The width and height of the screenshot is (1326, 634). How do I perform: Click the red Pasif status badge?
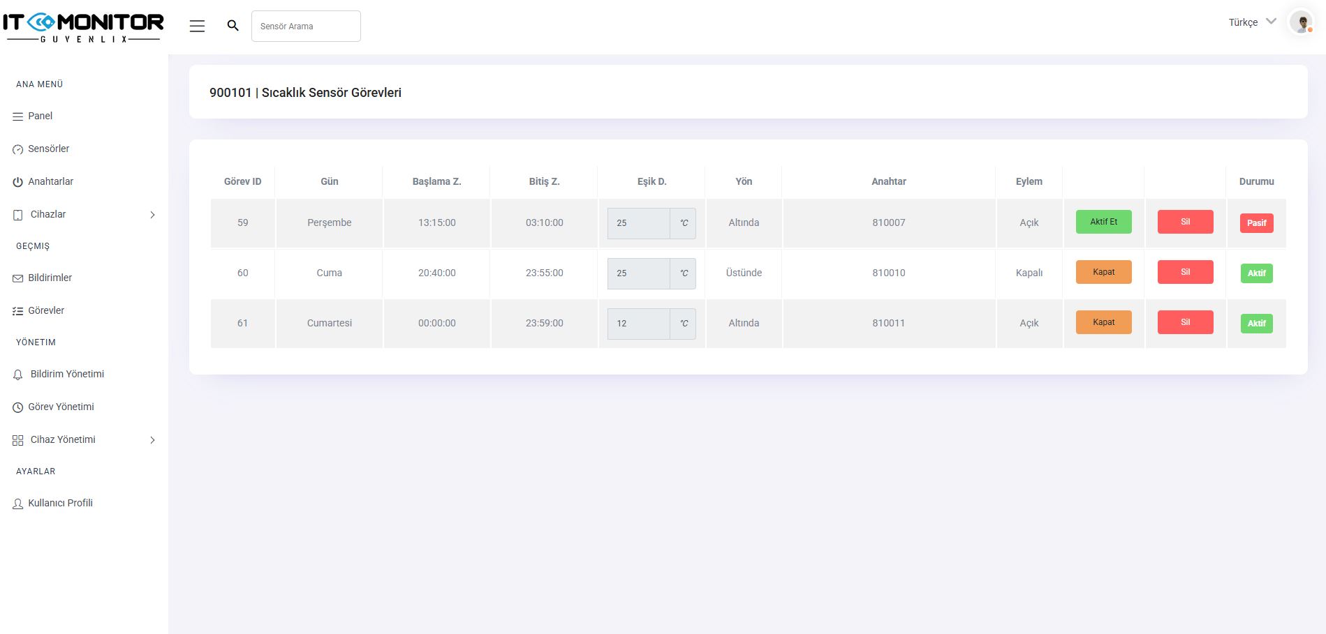click(1256, 223)
